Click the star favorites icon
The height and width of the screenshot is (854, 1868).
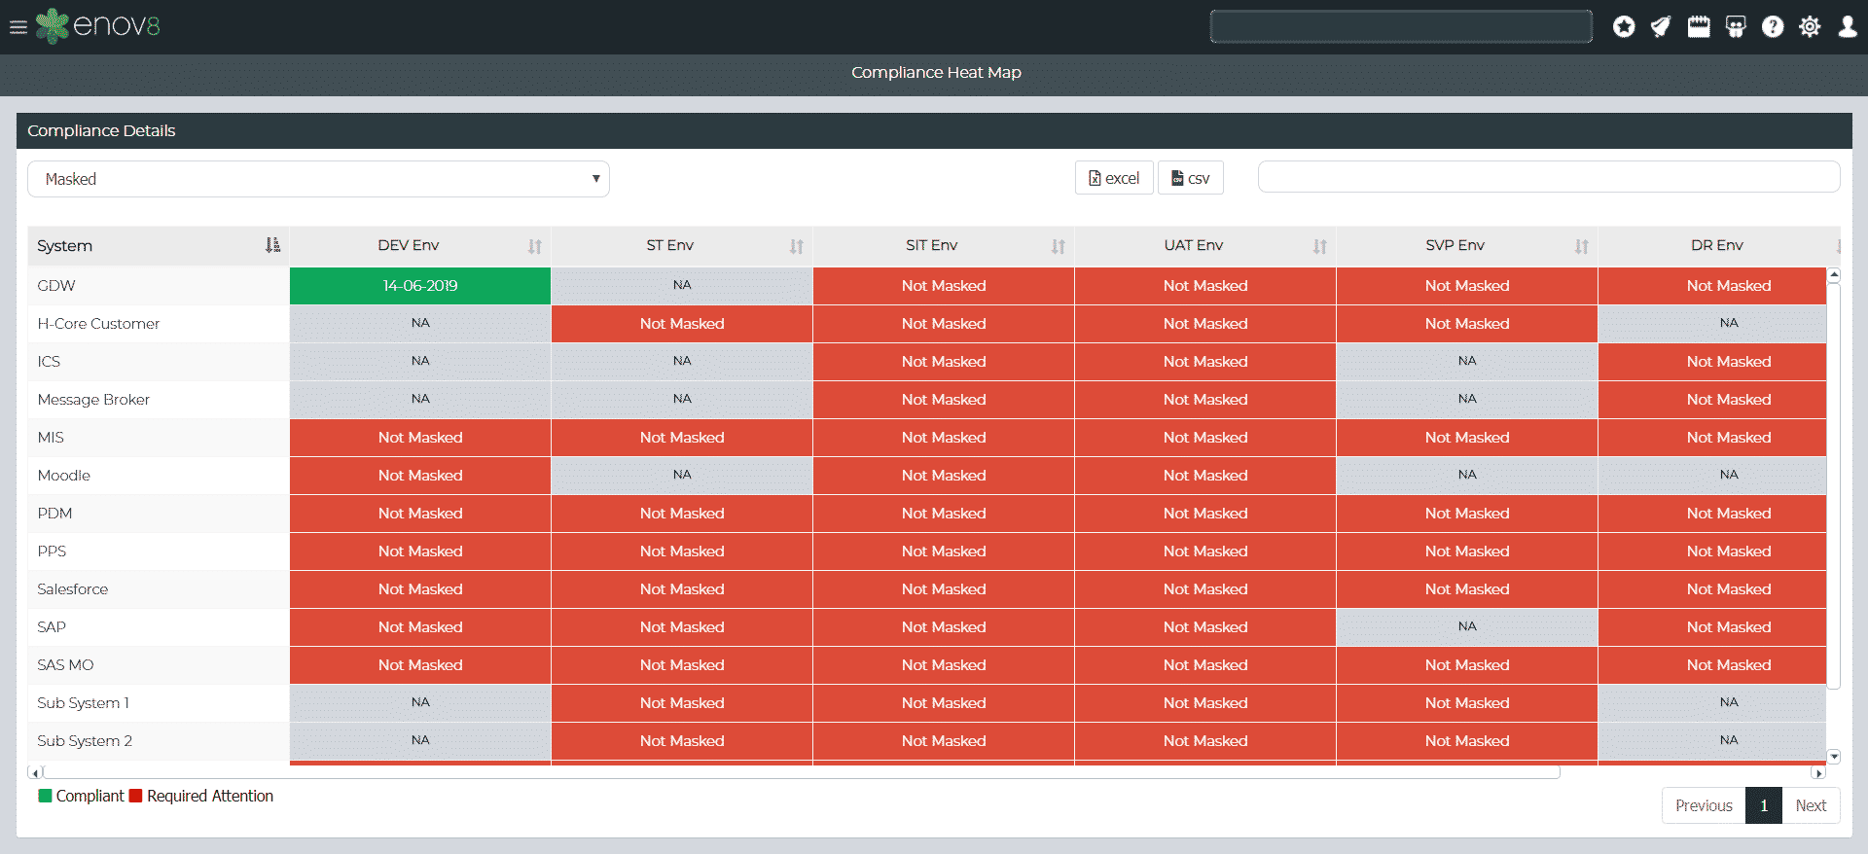point(1623,27)
